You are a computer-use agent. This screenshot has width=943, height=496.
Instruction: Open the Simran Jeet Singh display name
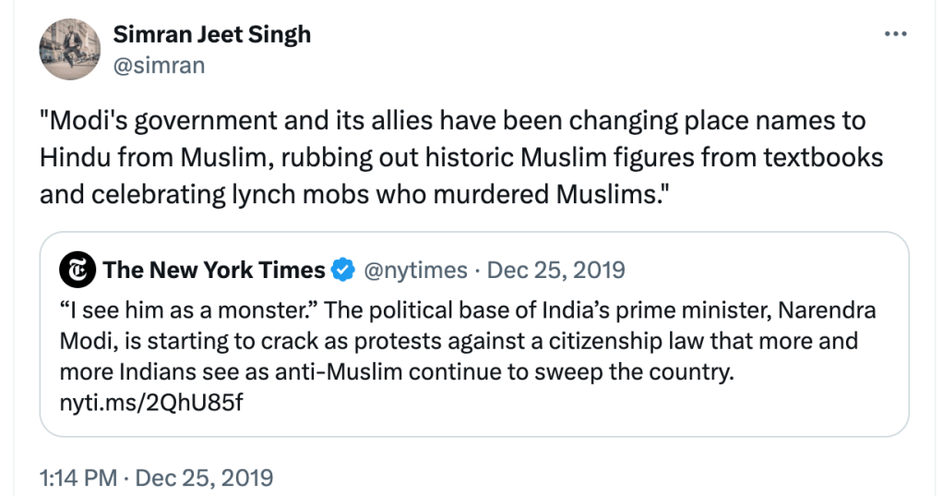coord(211,35)
